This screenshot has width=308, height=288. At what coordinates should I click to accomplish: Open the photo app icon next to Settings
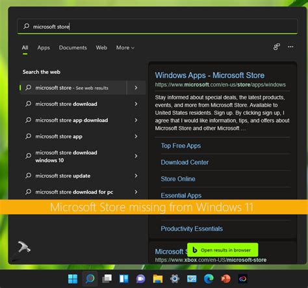click(192, 279)
